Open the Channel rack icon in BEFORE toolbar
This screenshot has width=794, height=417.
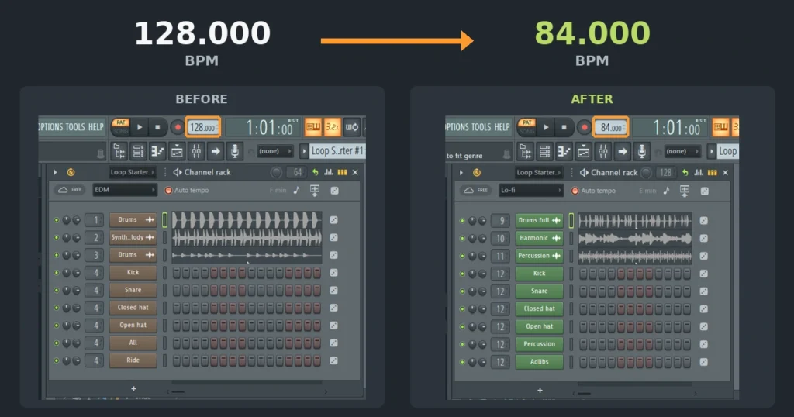point(138,151)
